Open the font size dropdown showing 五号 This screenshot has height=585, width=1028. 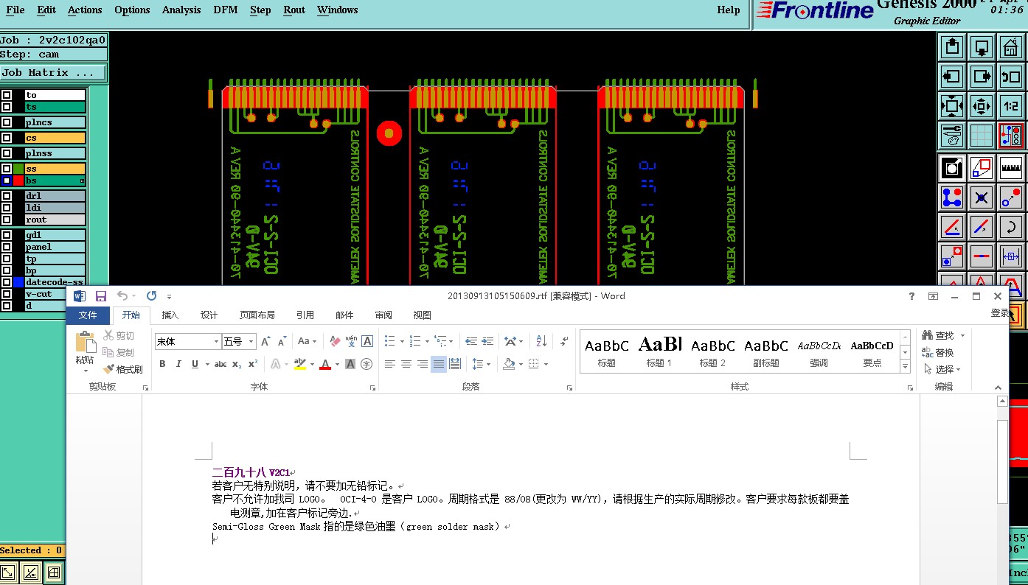click(x=251, y=341)
